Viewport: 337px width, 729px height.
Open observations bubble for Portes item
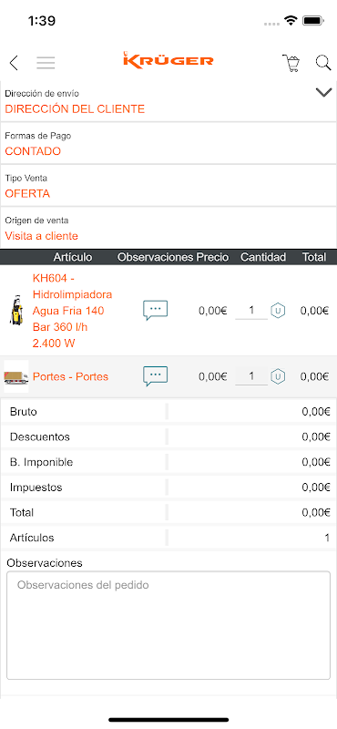(x=155, y=376)
